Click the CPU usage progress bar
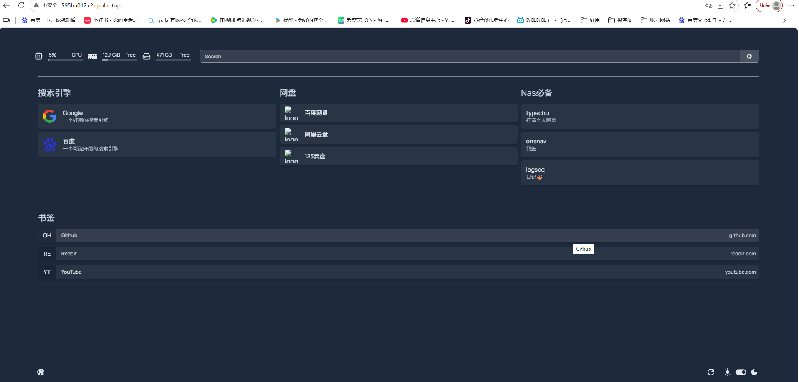 tap(66, 60)
